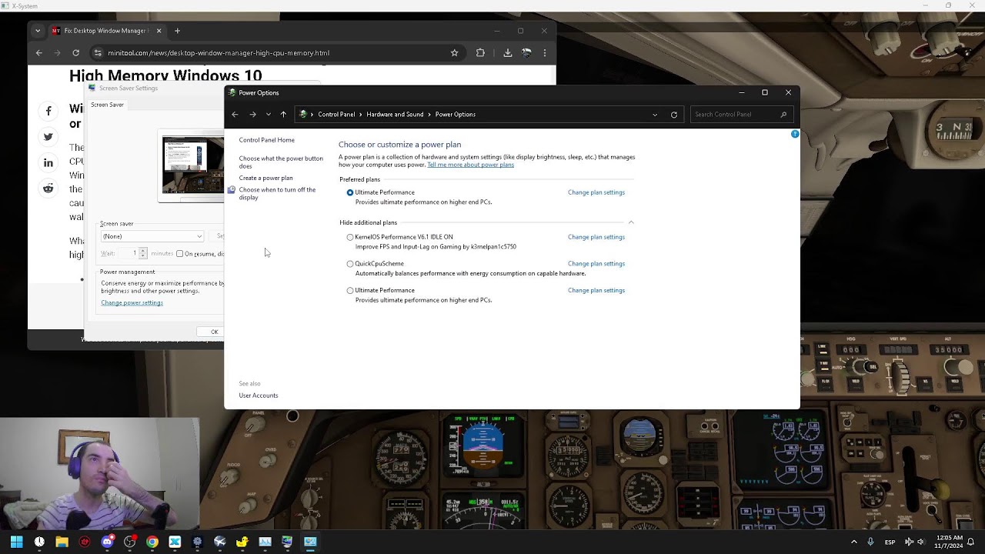The width and height of the screenshot is (985, 554).
Task: Open the Screen saver type dropdown
Action: (x=152, y=236)
